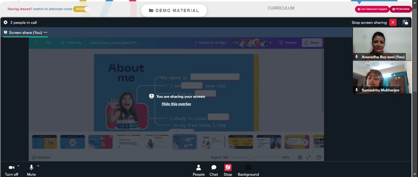Open Screen share tab options ellipsis
Image resolution: width=418 pixels, height=177 pixels.
coord(46,32)
